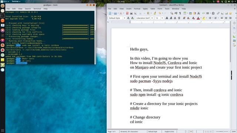Click Undo icon in Writer toolbar
The height and width of the screenshot is (133, 237).
(x=160, y=13)
